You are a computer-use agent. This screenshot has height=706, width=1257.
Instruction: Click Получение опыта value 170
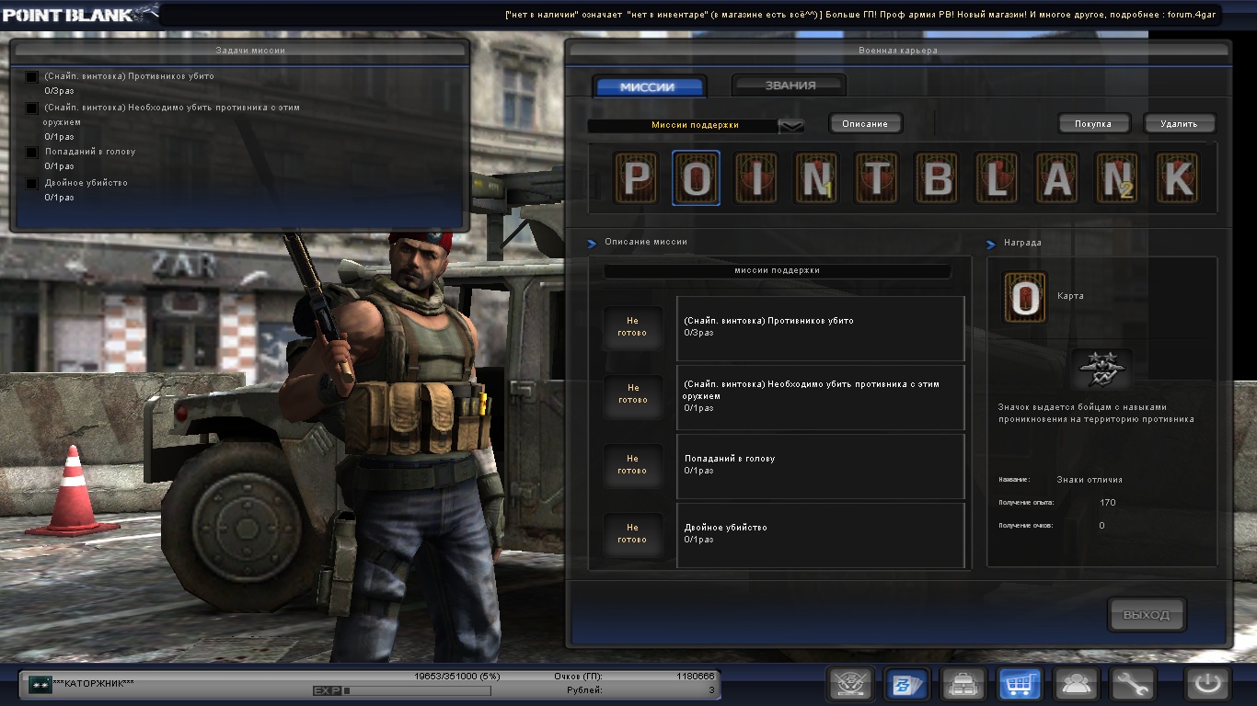(1108, 503)
